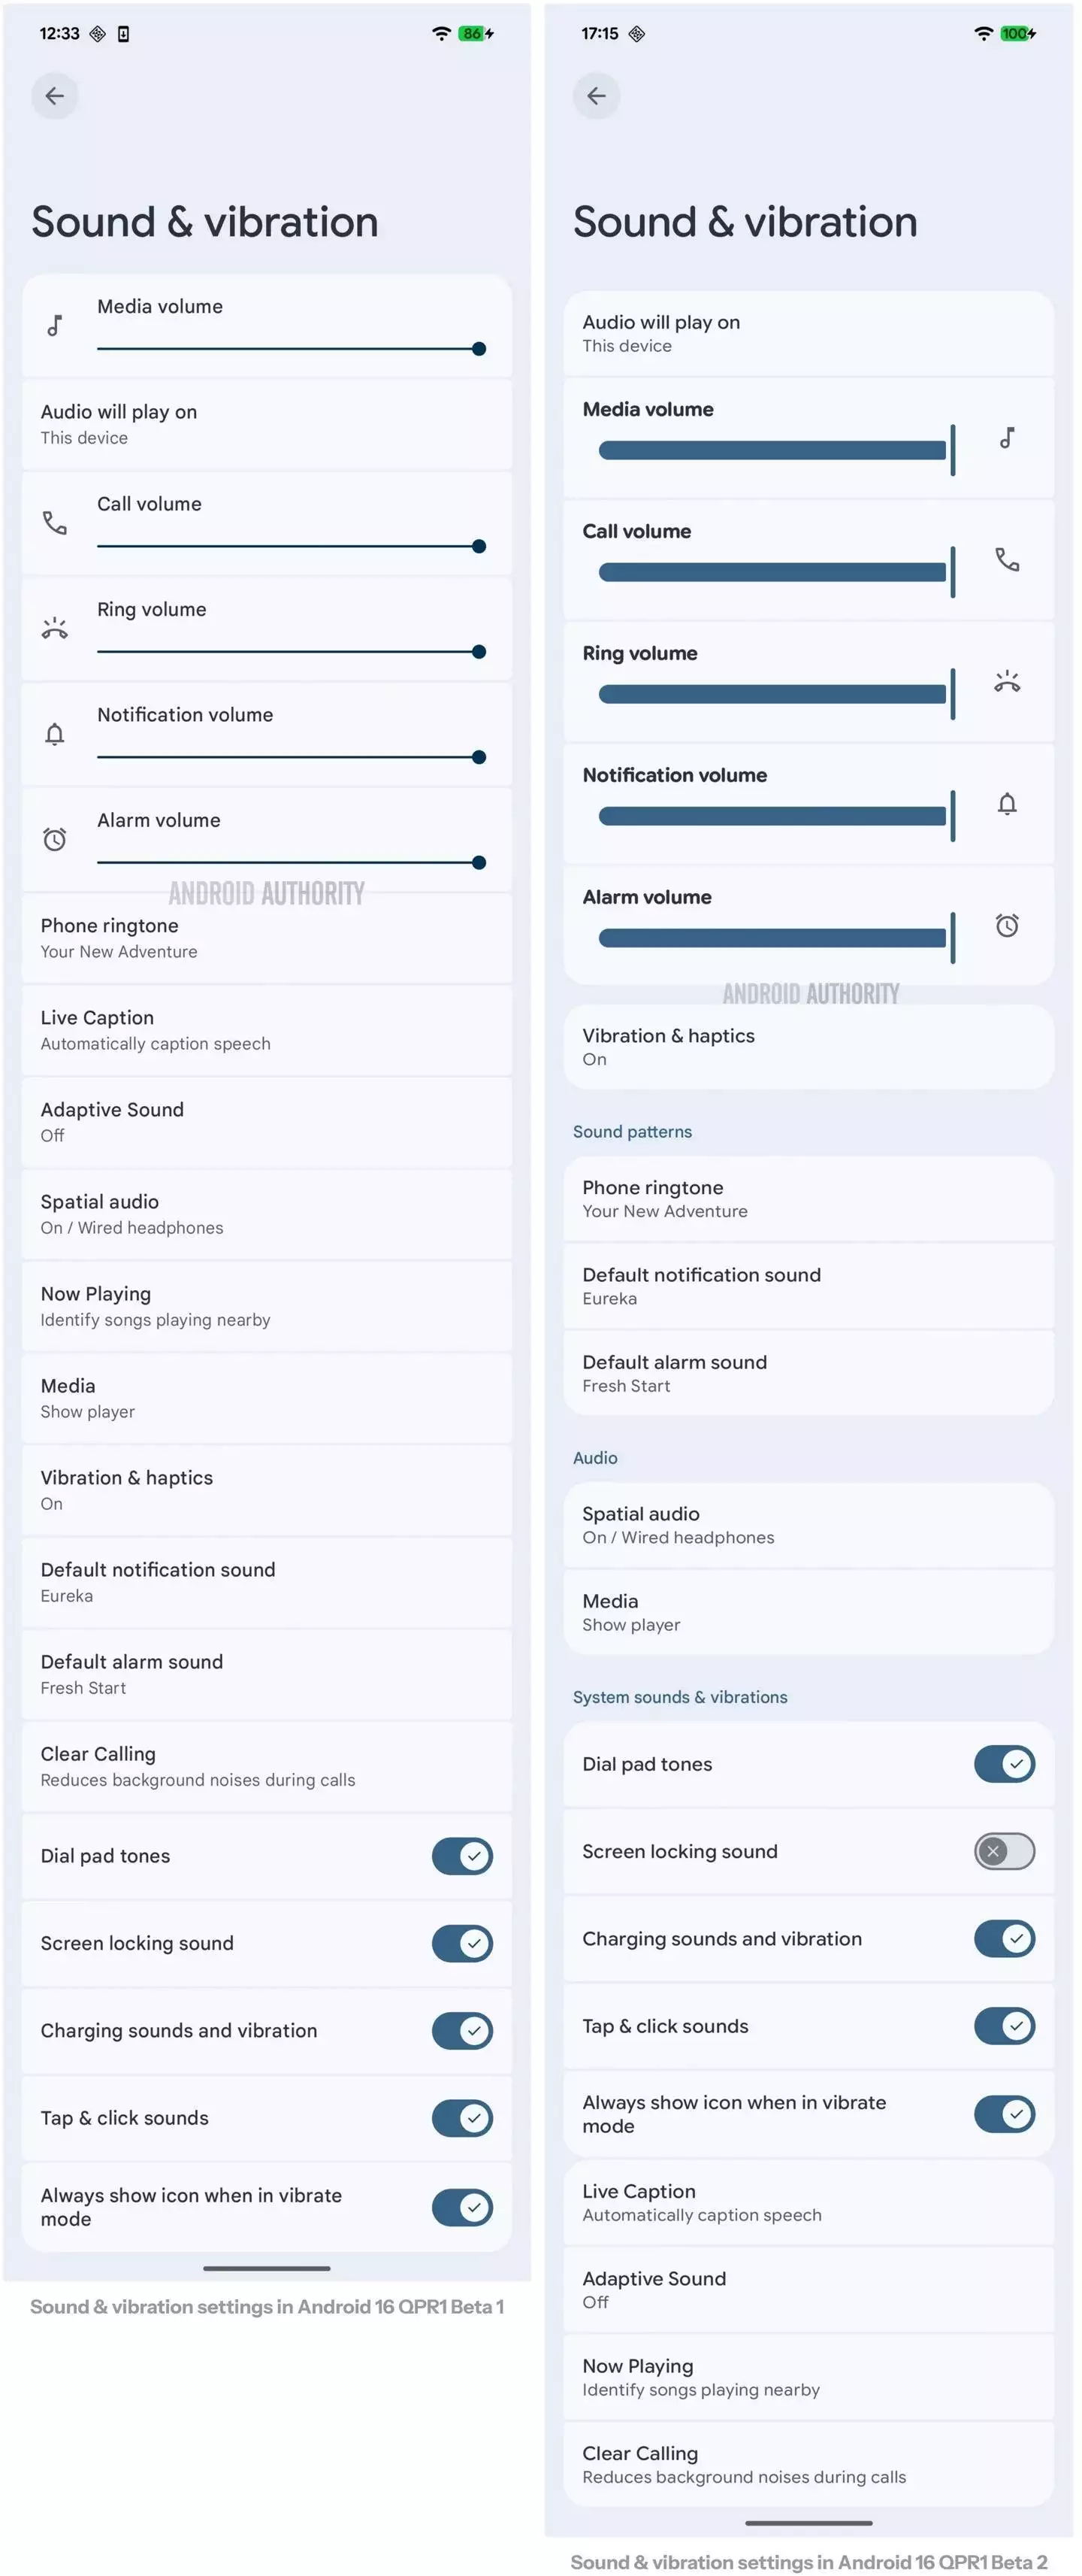1082x2576 pixels.
Task: Toggle Dial pad tones in the Beta 1 screenshot
Action: point(461,1856)
